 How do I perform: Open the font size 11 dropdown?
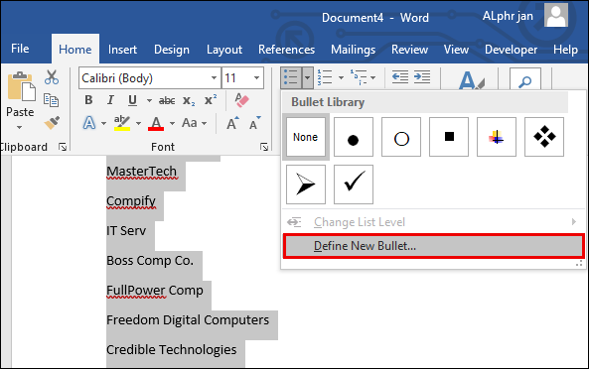point(256,78)
